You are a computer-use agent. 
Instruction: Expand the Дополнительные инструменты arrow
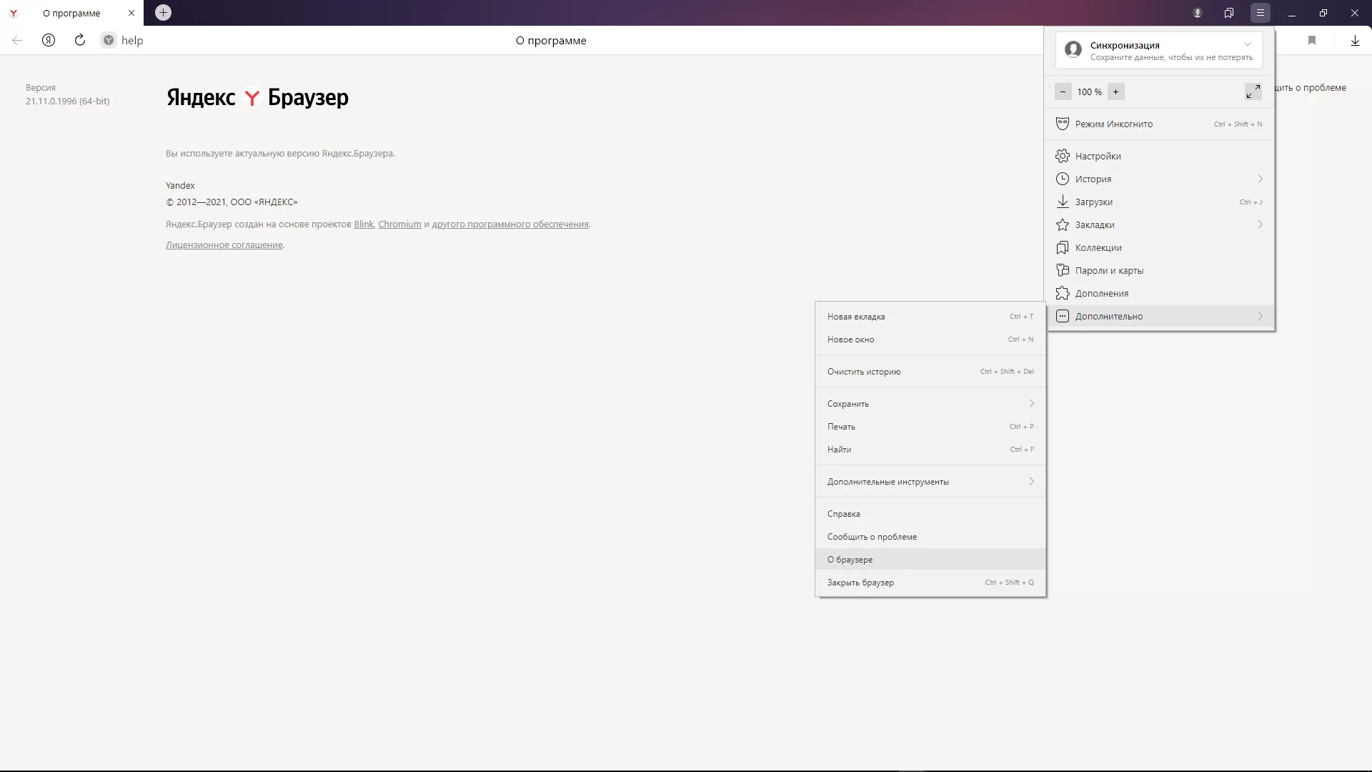click(x=1032, y=481)
